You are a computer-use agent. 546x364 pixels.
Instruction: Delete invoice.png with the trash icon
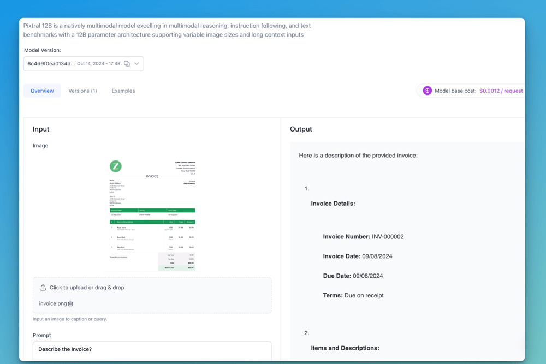click(70, 303)
